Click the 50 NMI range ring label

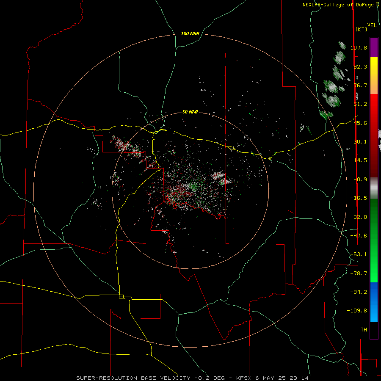(x=190, y=112)
